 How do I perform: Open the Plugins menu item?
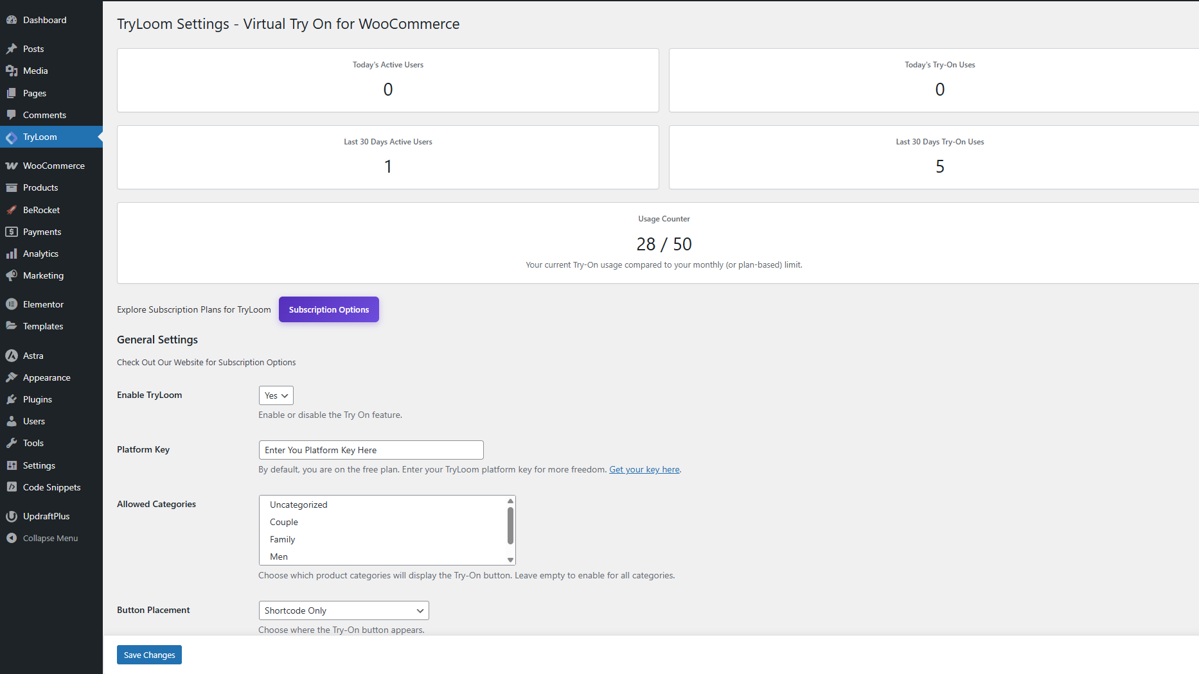click(x=37, y=399)
